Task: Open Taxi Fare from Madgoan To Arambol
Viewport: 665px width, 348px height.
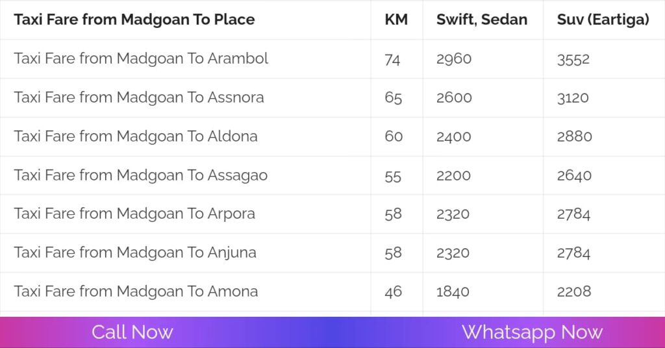Action: (141, 59)
